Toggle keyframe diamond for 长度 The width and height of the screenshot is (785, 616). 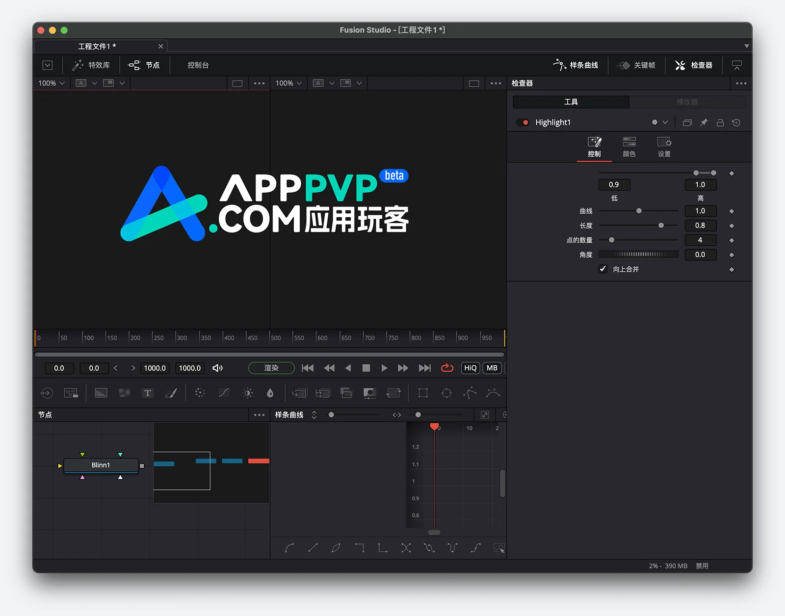point(732,226)
